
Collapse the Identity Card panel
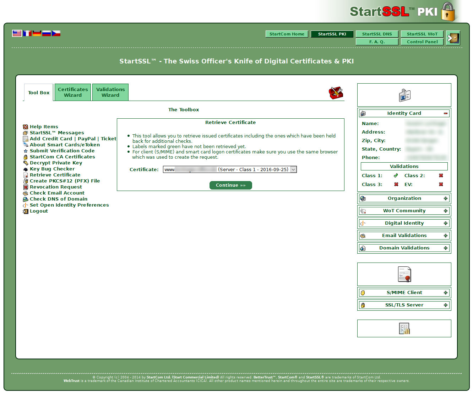pyautogui.click(x=446, y=113)
